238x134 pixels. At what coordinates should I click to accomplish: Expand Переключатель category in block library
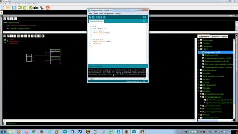[199, 70]
